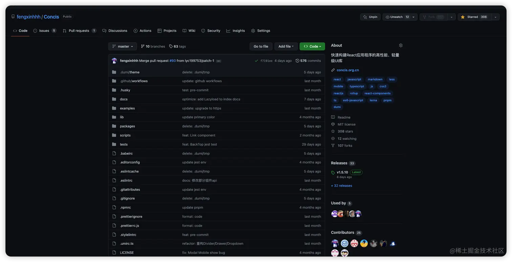This screenshot has width=512, height=262.
Task: Expand the Fork options dropdown arrow
Action: tap(451, 17)
